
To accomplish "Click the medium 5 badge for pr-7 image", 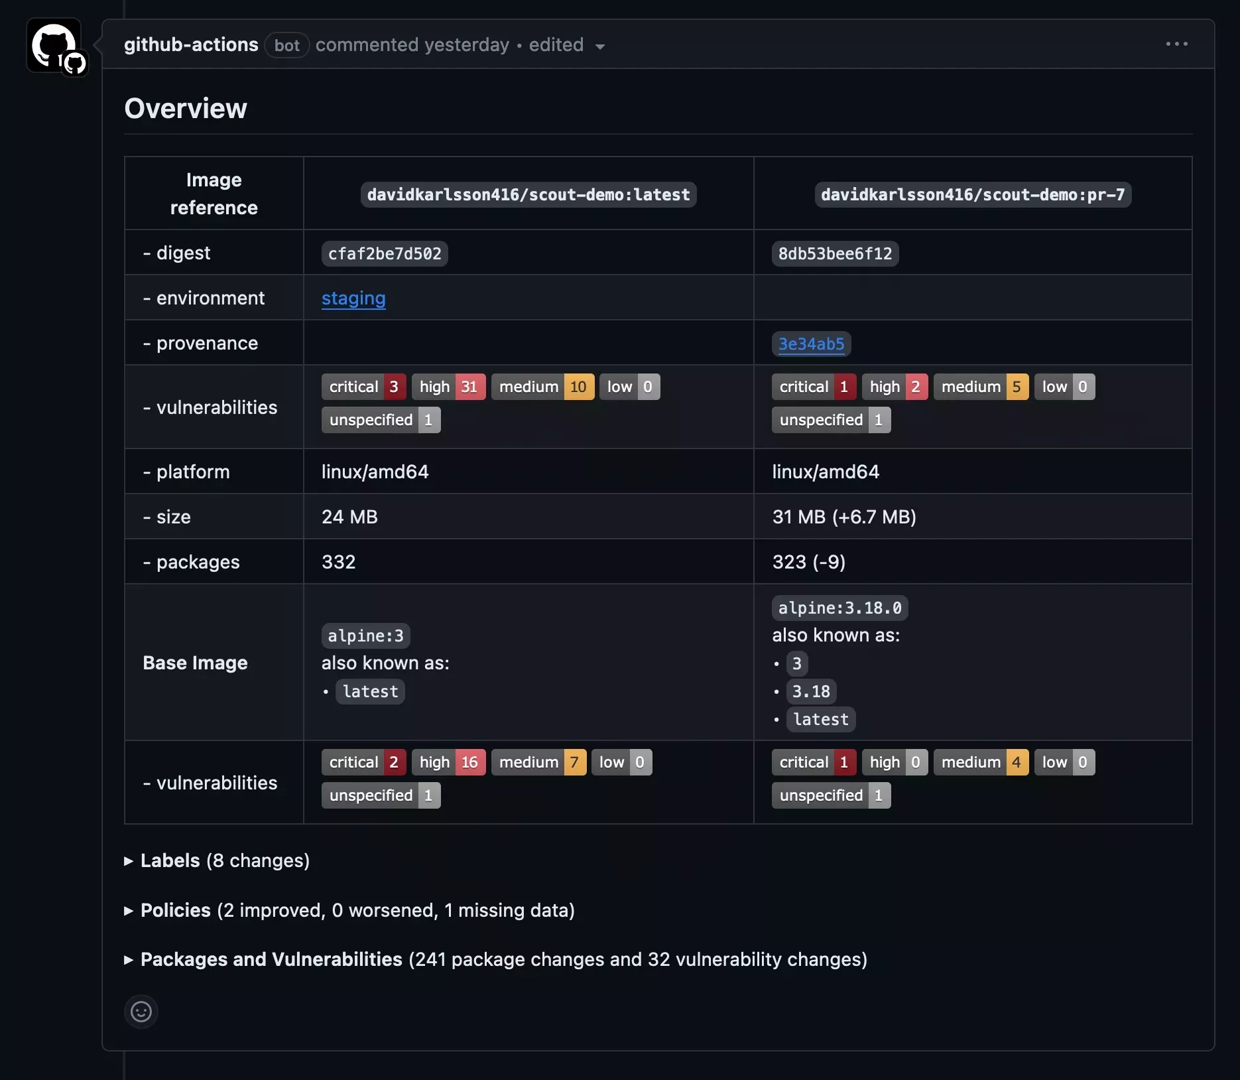I will click(981, 387).
